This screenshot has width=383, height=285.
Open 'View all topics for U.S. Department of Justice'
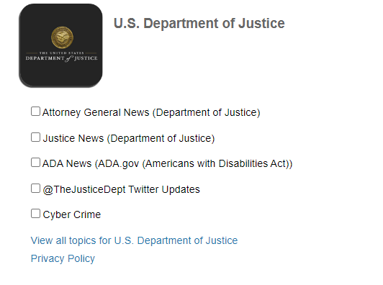134,240
